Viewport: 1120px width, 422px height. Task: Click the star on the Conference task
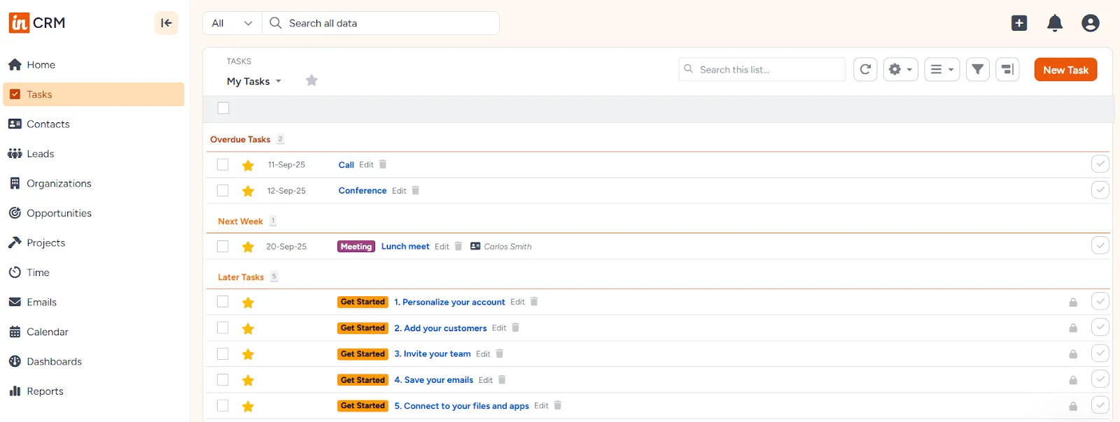click(248, 191)
